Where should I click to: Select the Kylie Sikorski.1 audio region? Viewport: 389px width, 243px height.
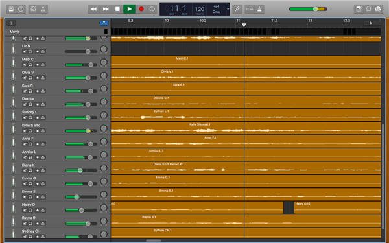pyautogui.click(x=246, y=128)
